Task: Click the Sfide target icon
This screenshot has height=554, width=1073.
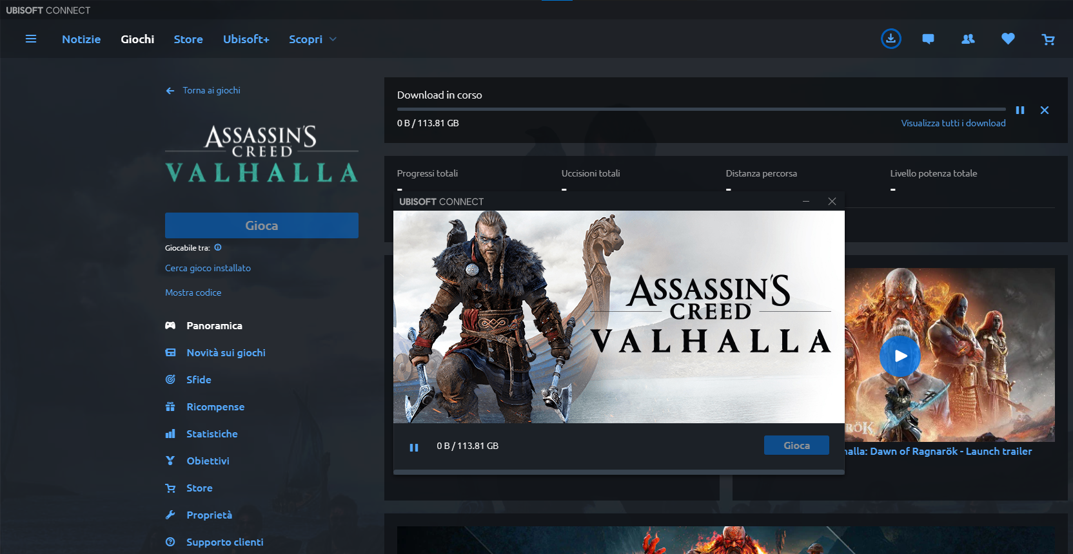Action: [170, 380]
